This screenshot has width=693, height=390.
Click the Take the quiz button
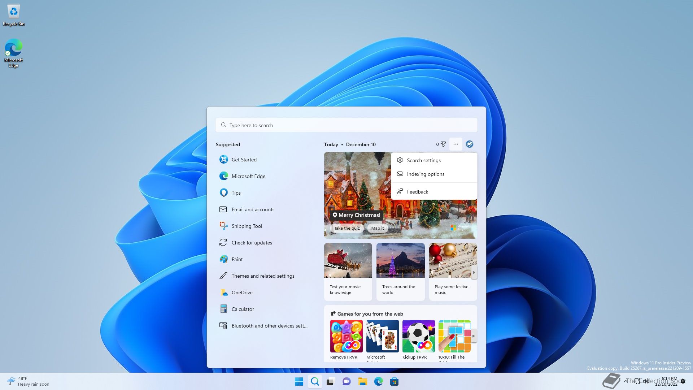point(346,228)
